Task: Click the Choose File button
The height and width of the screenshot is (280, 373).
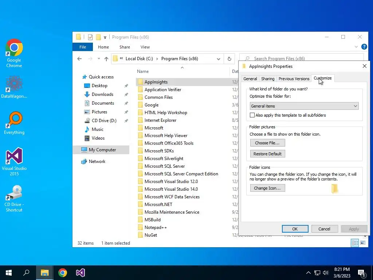Action: click(x=267, y=143)
